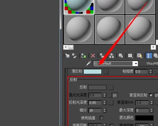Open the material name dropdown arrow

[x=136, y=64]
